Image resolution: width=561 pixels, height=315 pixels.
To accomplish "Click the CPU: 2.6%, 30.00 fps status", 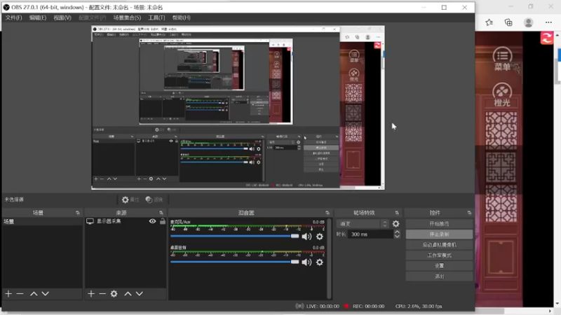I will tap(419, 307).
